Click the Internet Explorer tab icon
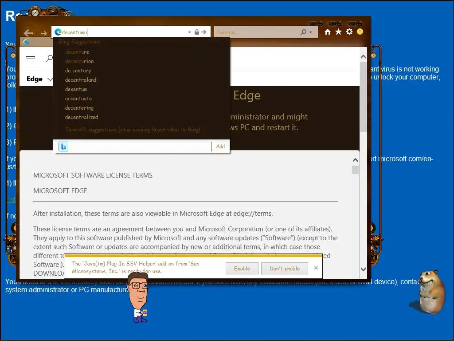Screen dimensions: 454x341 (x=26, y=42)
